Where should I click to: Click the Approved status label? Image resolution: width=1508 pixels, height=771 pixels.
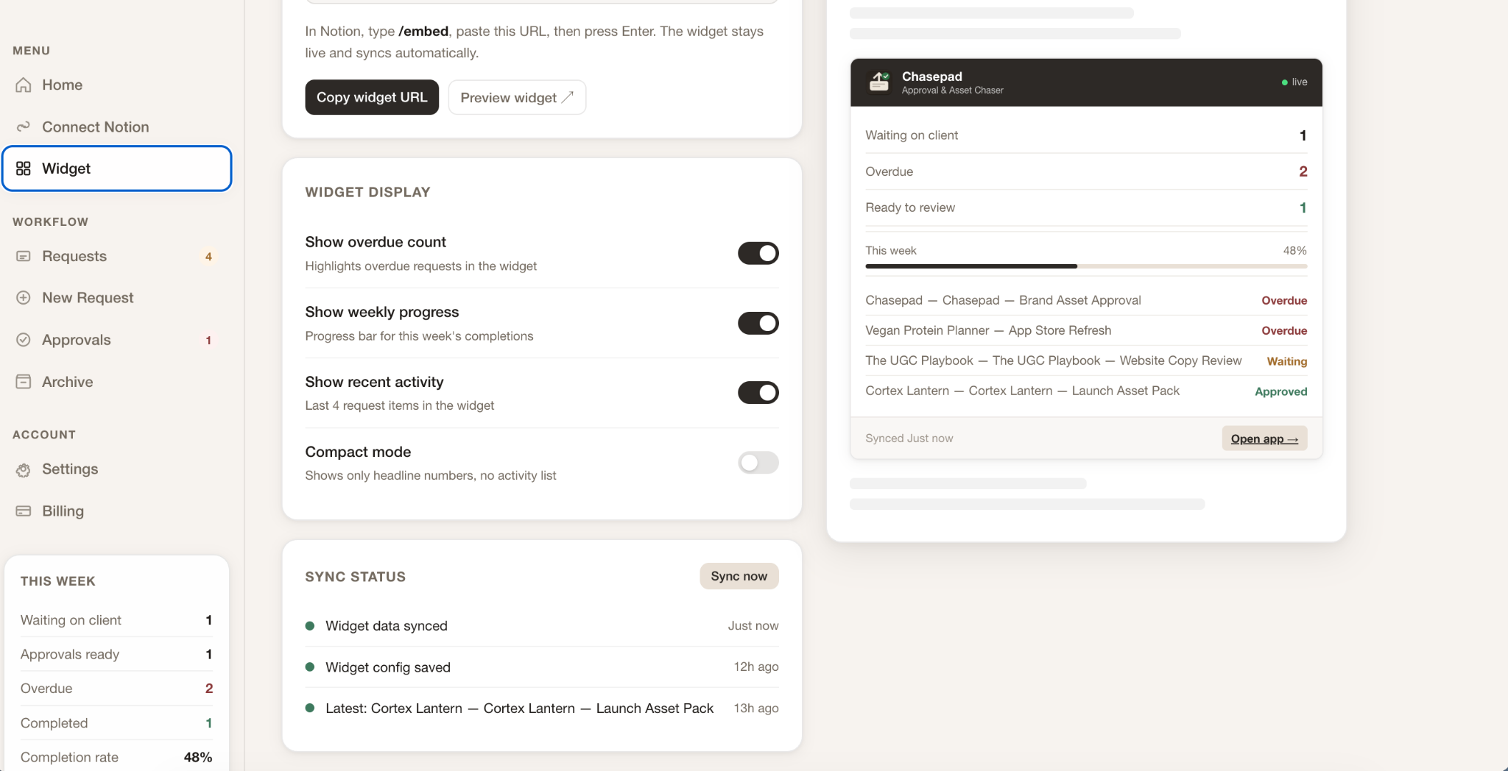[1281, 391]
